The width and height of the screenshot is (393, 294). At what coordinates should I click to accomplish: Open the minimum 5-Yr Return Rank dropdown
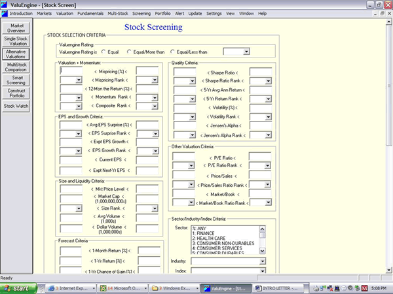point(192,99)
